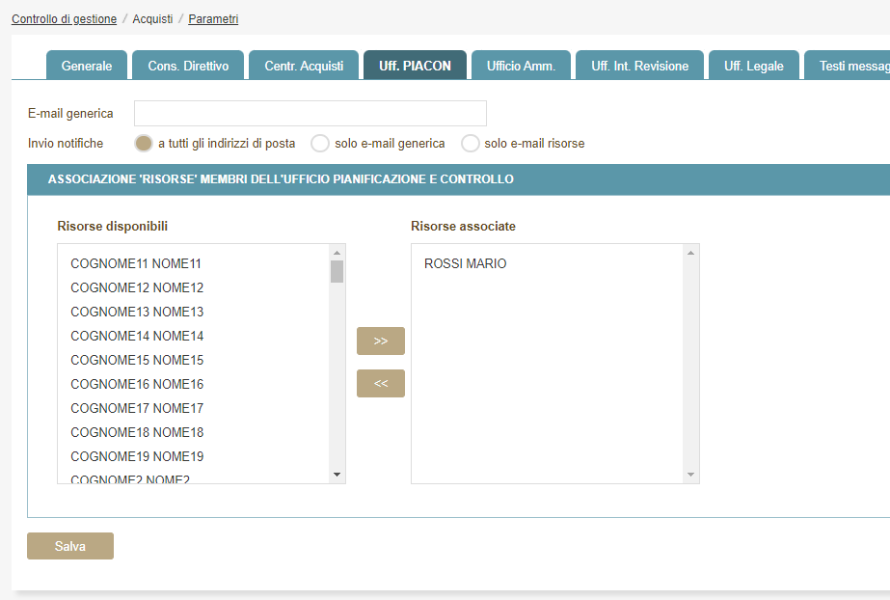This screenshot has height=600, width=890.
Task: Click the << remove resource button
Action: coord(380,383)
